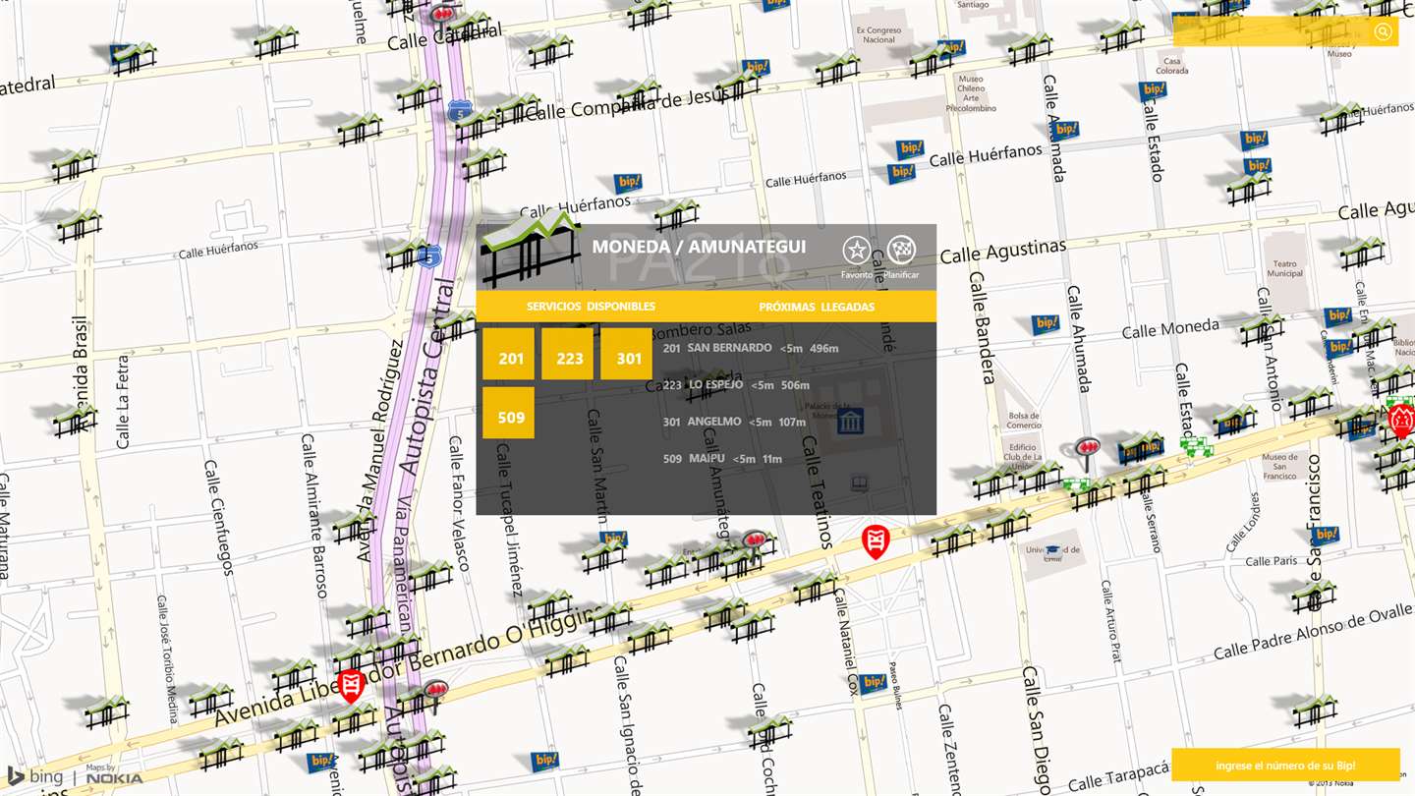Switch to Servicios Disponibles tab
Viewport: 1415px width, 796px height.
point(591,307)
